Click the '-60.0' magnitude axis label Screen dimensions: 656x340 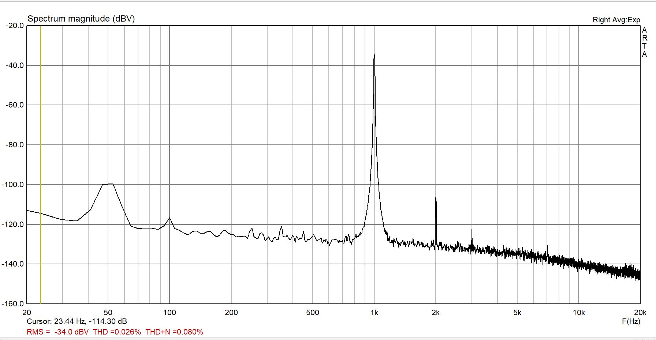pos(15,105)
